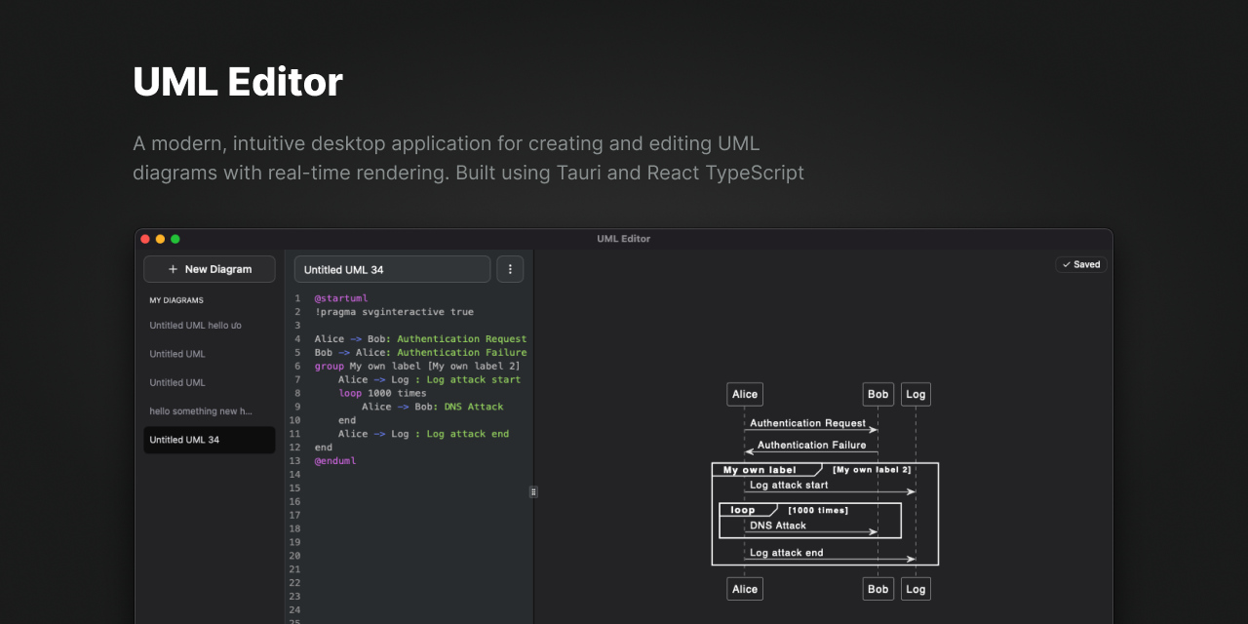Image resolution: width=1248 pixels, height=624 pixels.
Task: Click the top Bob participant box
Action: pyautogui.click(x=878, y=394)
